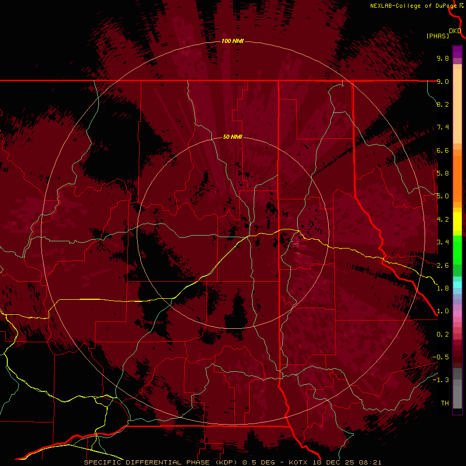Screen dimensions: 466x466
Task: Select the 6.6 scale value
Action: 443,150
